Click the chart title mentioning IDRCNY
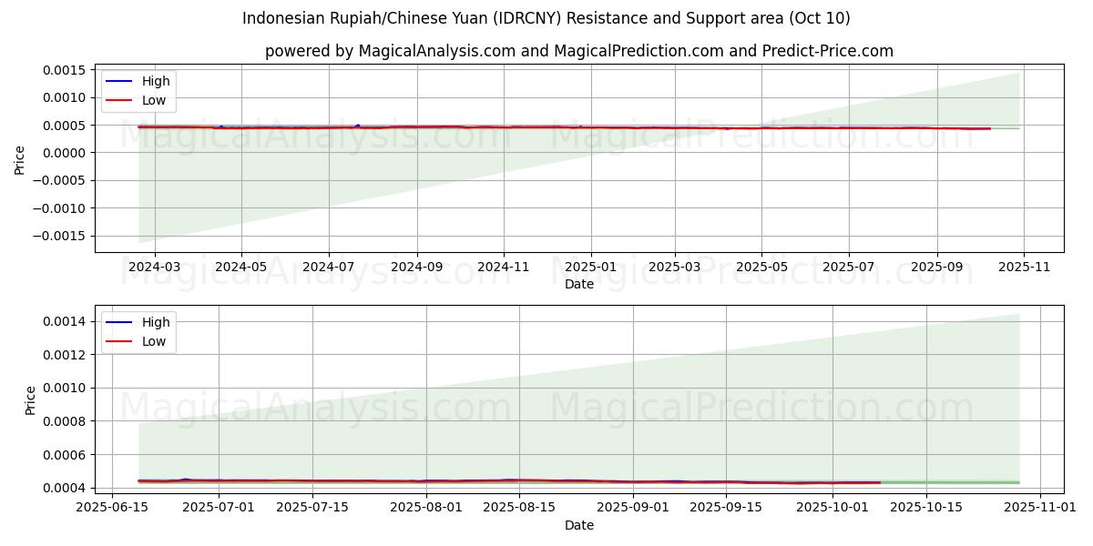The width and height of the screenshot is (1093, 546). pyautogui.click(x=546, y=18)
